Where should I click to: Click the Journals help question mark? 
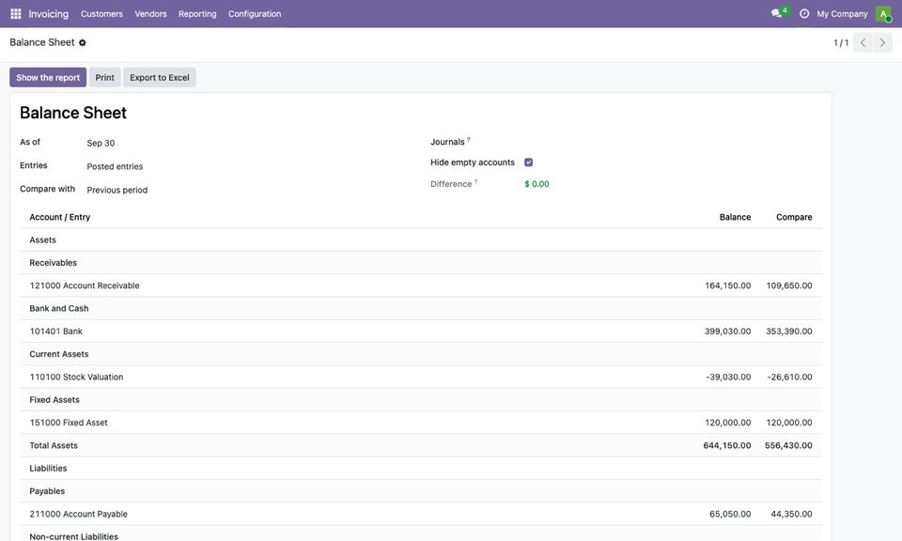click(x=468, y=139)
